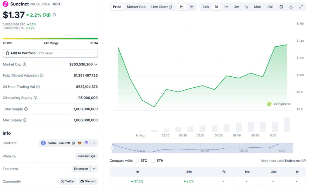Open the Live Chart external link
The width and height of the screenshot is (311, 188).
[x=162, y=7]
